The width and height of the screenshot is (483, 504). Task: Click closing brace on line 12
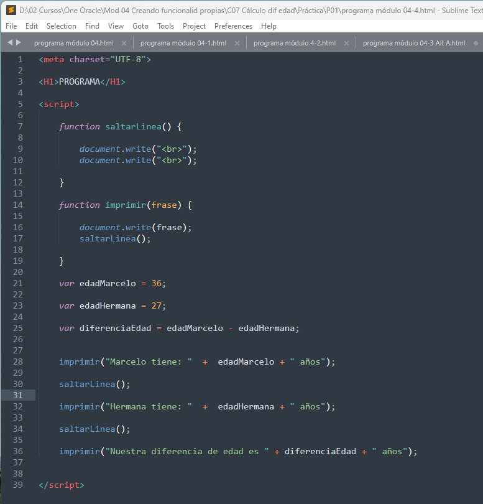pyautogui.click(x=62, y=183)
